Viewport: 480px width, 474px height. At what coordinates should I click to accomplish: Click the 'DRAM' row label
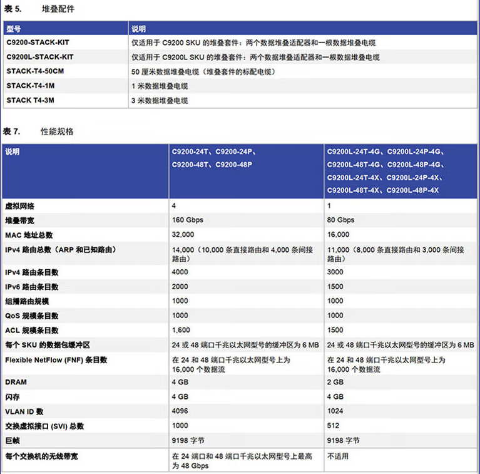coord(16,382)
